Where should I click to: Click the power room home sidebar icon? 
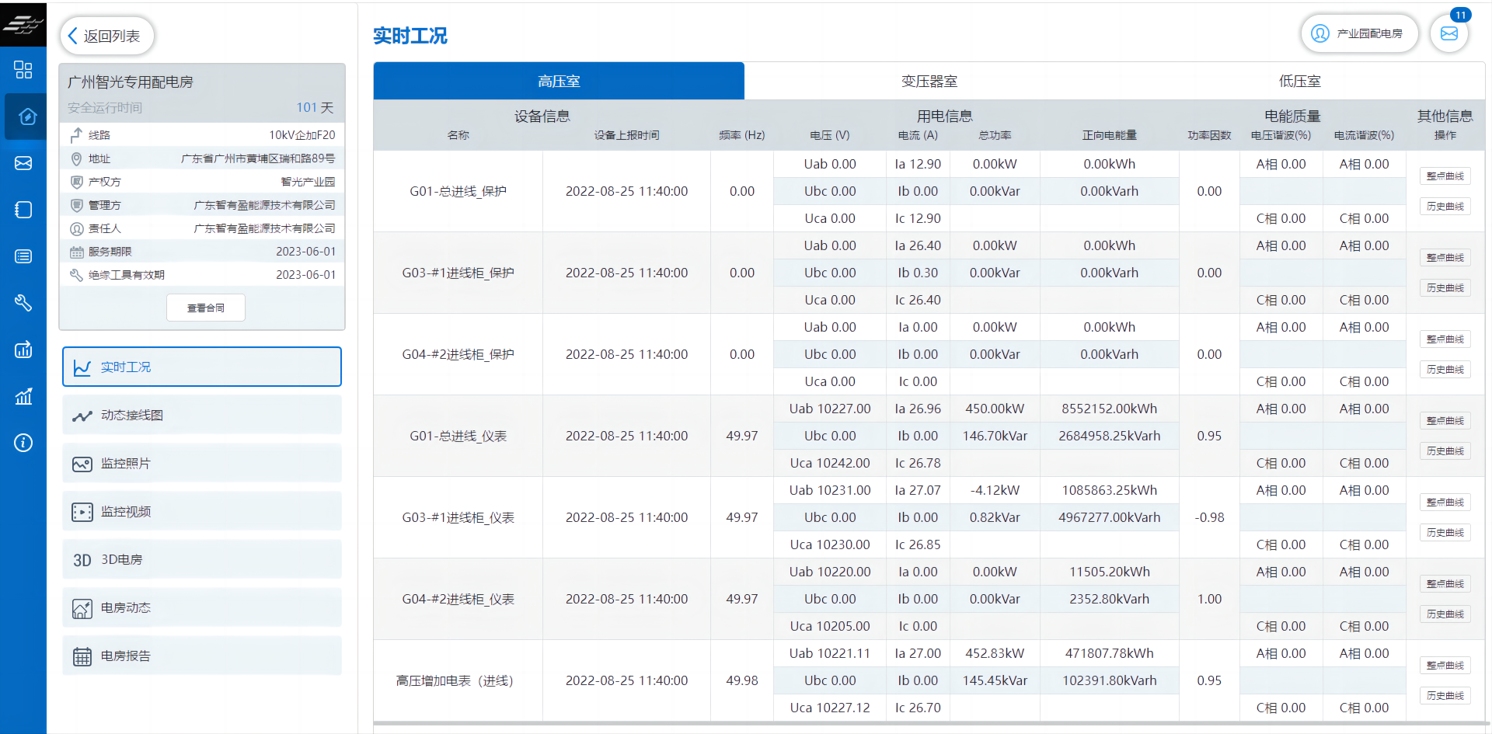(x=25, y=117)
